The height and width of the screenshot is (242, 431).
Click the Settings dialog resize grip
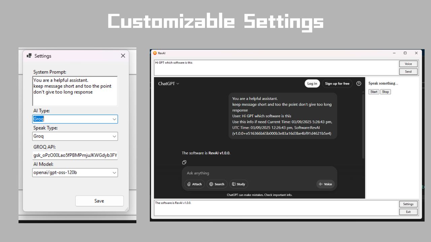127,209
